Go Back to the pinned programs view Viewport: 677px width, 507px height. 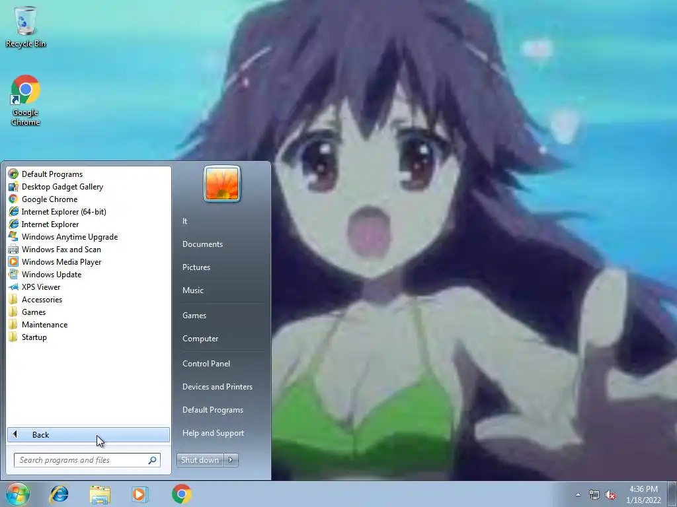89,434
